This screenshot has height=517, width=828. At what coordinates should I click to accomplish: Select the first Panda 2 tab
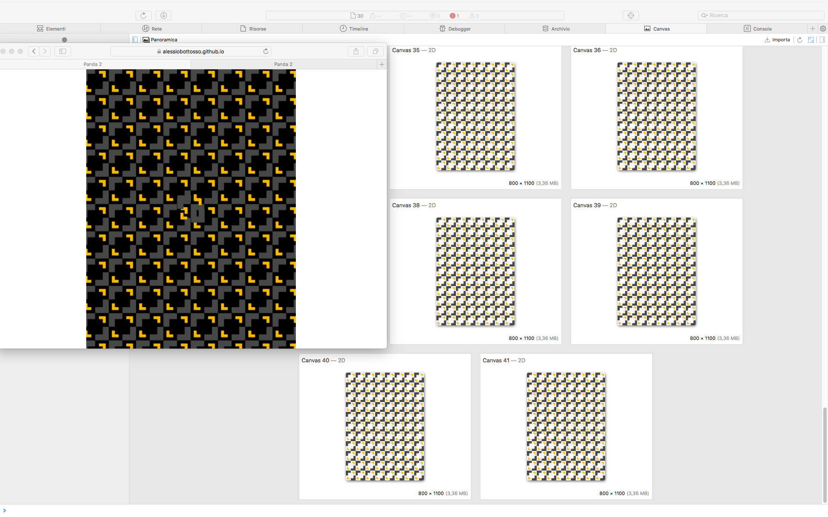(x=93, y=64)
